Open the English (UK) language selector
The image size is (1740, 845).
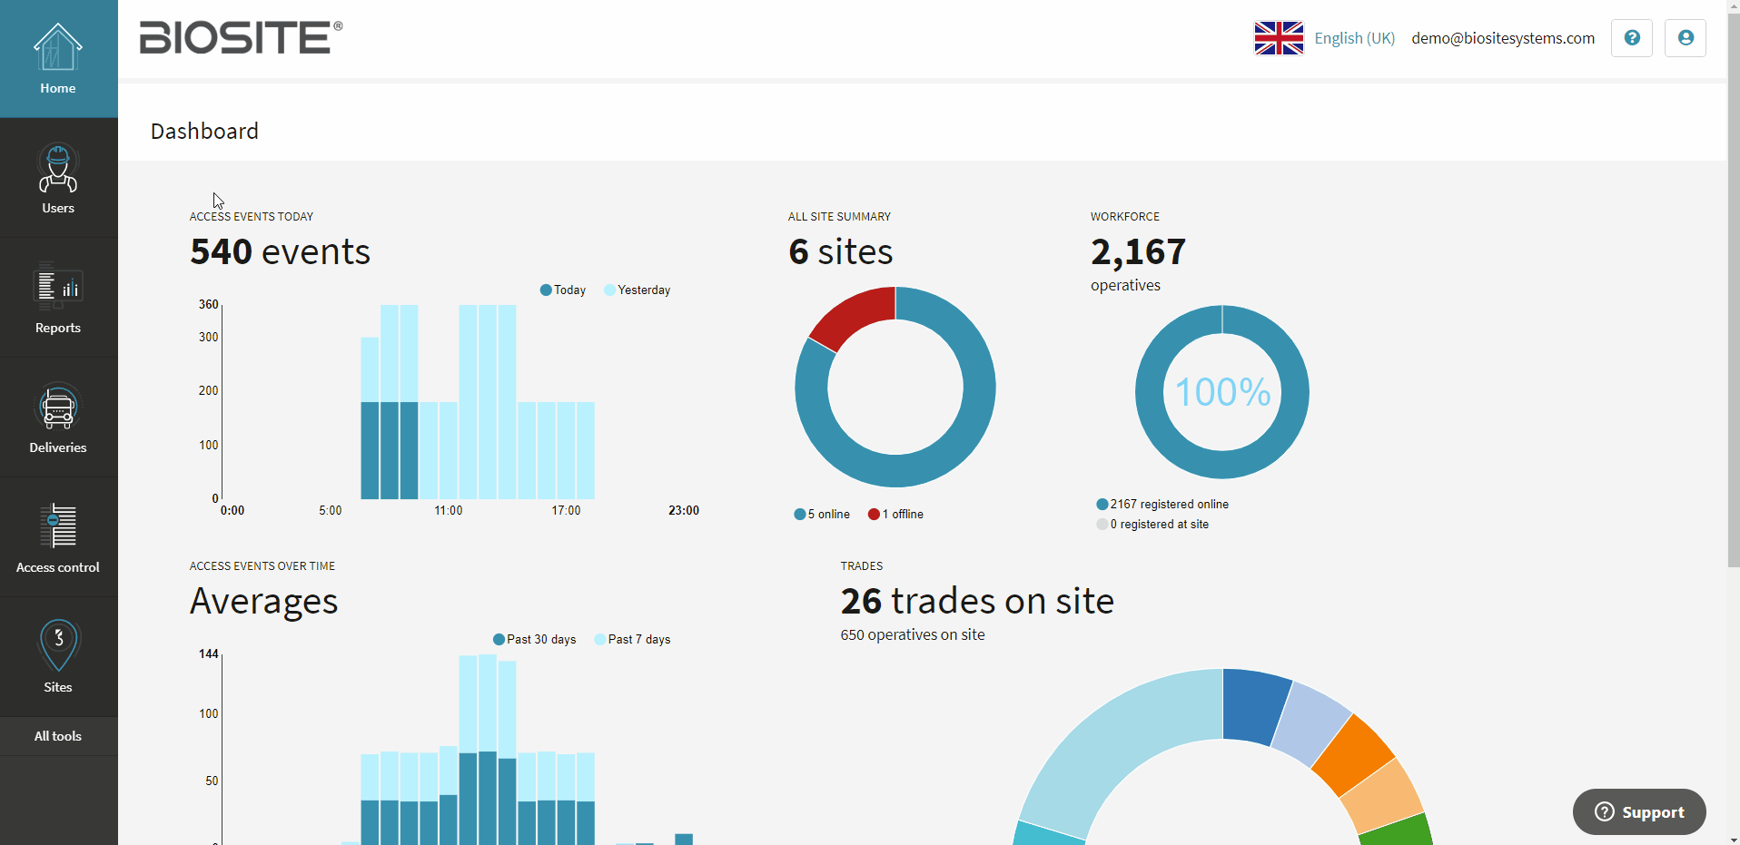pyautogui.click(x=1354, y=38)
